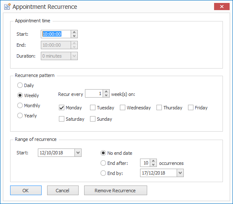This screenshot has height=204, width=233.
Task: Click the Appointment Recurrence title icon
Action: [7, 7]
